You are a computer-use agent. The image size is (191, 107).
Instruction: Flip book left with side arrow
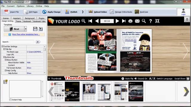[52, 51]
